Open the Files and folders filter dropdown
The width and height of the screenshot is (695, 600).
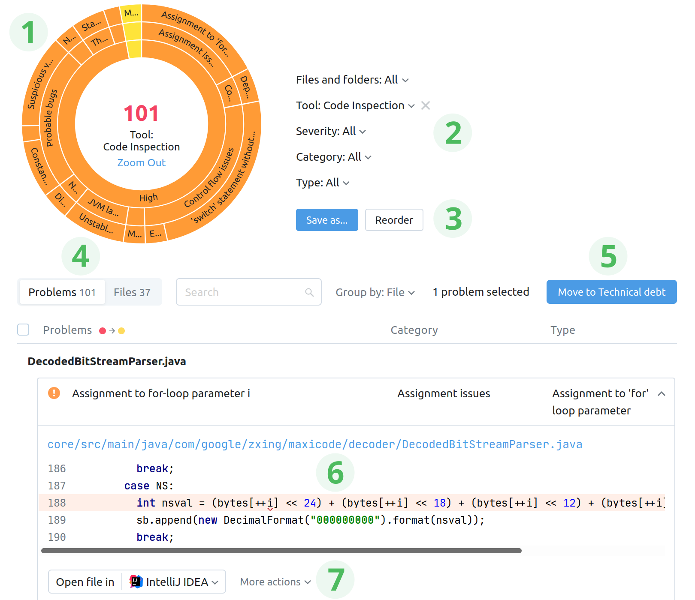[x=352, y=80]
